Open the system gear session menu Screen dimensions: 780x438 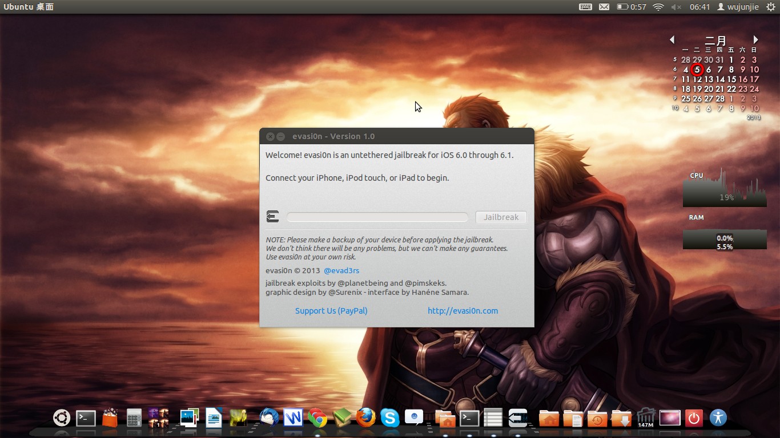(x=770, y=7)
